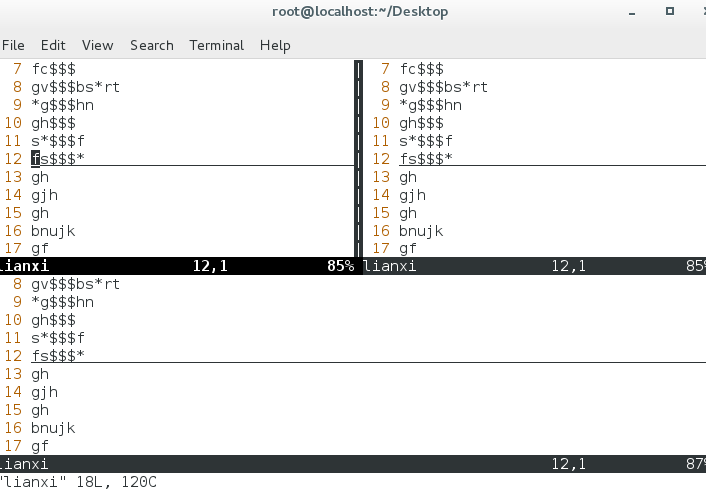Open the View menu
This screenshot has width=706, height=490.
coord(98,46)
